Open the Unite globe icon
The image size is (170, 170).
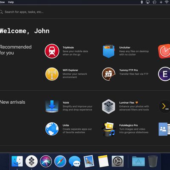tap(52, 129)
